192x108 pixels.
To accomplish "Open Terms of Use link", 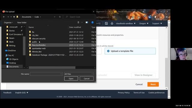I will (139, 93).
